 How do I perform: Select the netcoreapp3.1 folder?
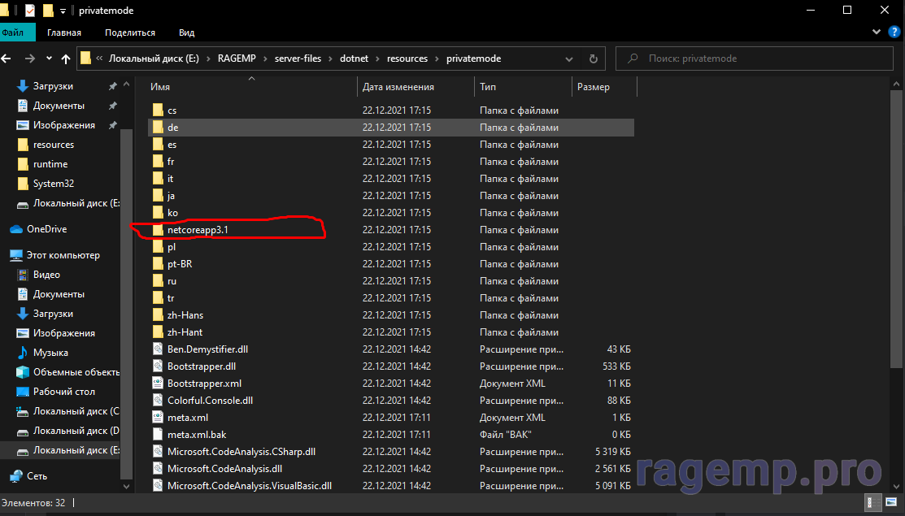tap(198, 230)
